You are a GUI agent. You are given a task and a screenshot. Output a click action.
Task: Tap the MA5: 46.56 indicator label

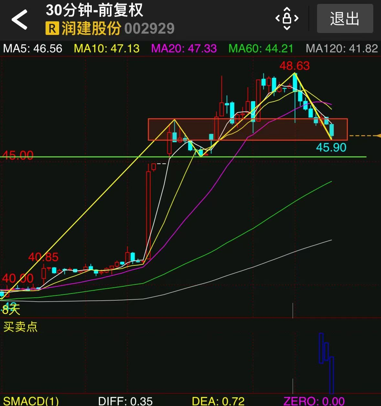click(33, 48)
